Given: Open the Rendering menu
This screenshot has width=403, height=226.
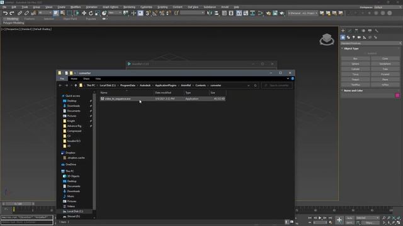Looking at the screenshot, I should [x=129, y=7].
